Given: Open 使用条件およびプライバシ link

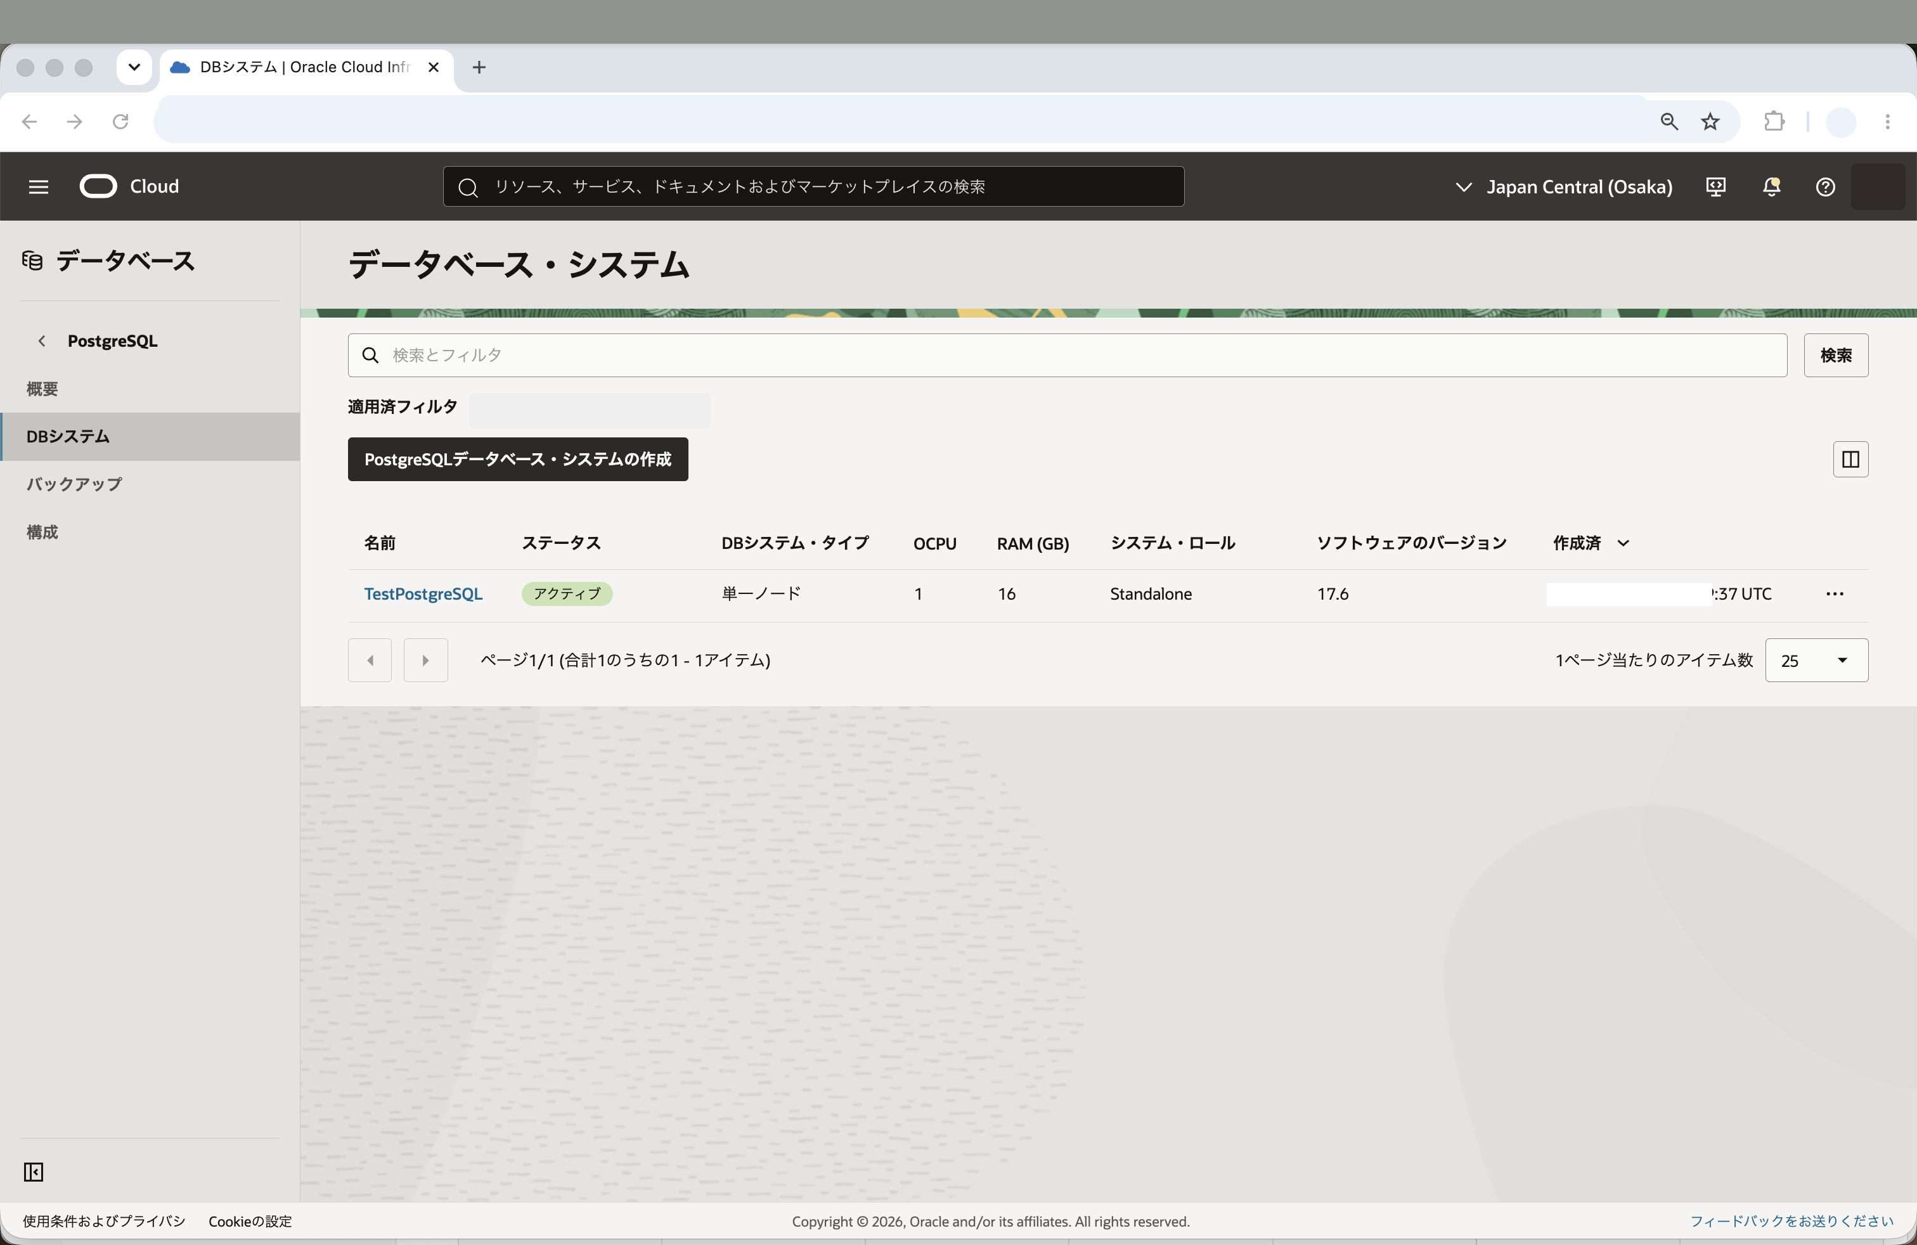Looking at the screenshot, I should pyautogui.click(x=104, y=1222).
